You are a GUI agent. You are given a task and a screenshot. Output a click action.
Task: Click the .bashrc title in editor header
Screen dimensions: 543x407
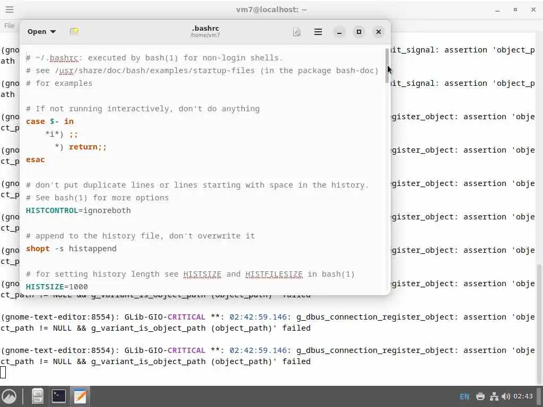point(205,29)
